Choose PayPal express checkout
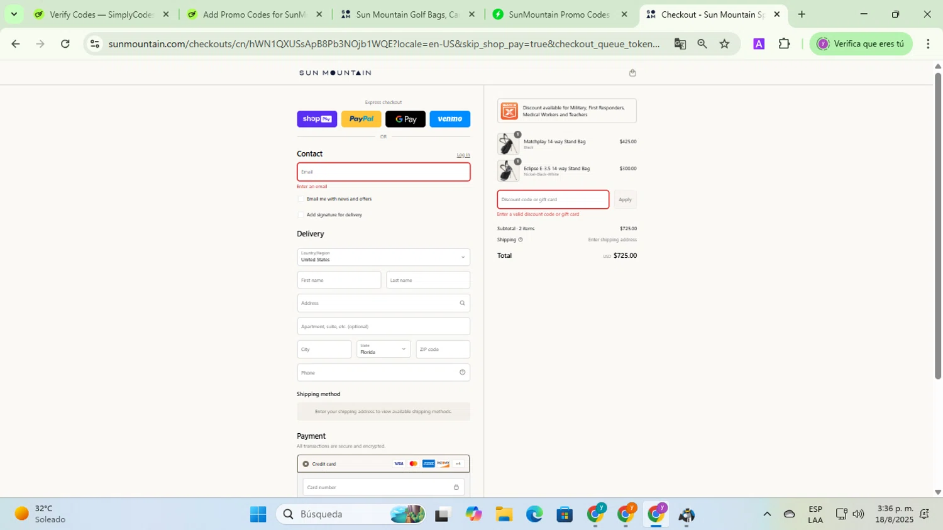 (x=361, y=119)
